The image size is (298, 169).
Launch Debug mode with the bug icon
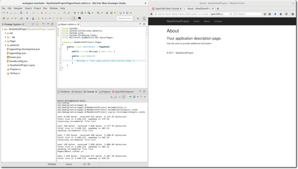click(75, 13)
